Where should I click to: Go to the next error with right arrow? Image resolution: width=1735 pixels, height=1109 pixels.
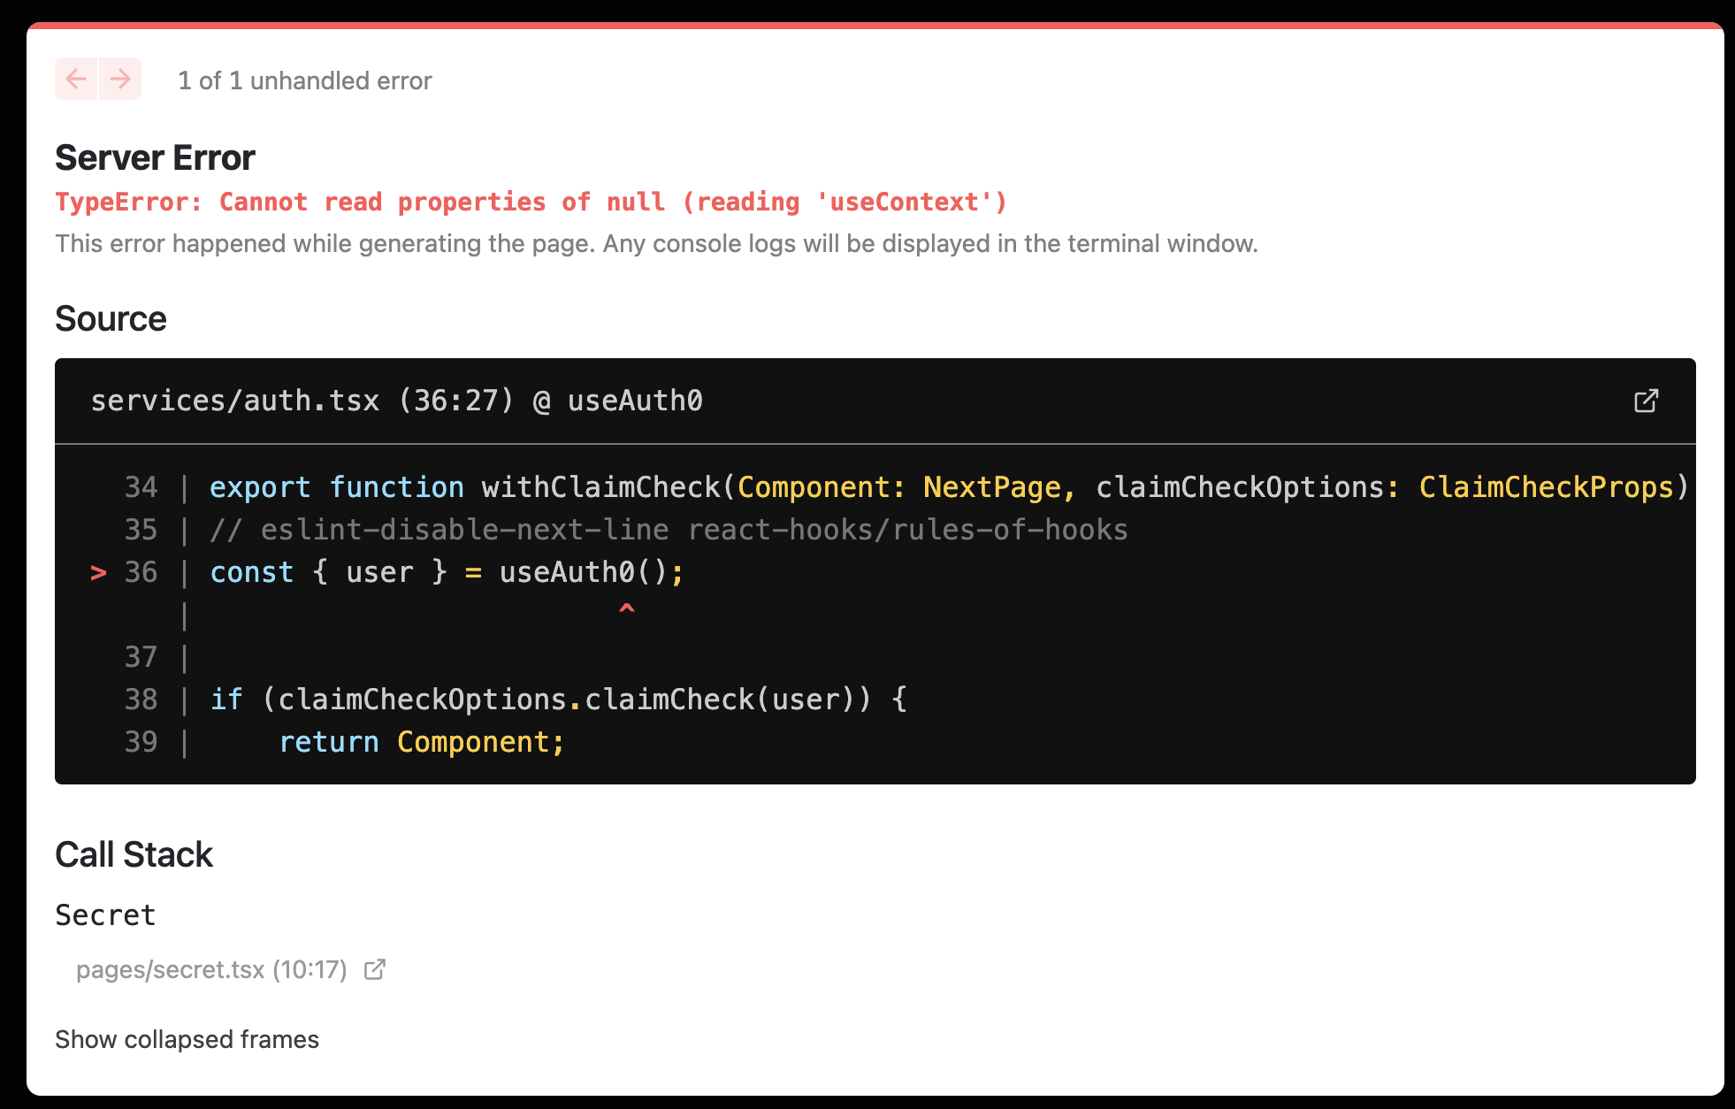click(x=120, y=80)
